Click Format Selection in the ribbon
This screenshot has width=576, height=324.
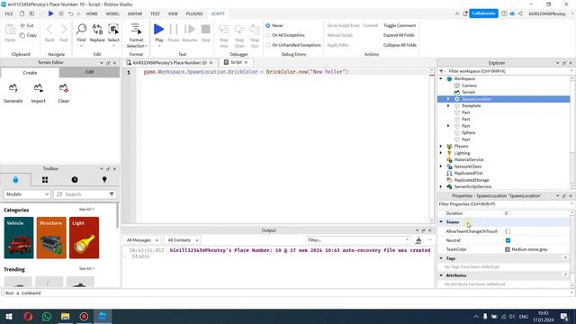(136, 35)
